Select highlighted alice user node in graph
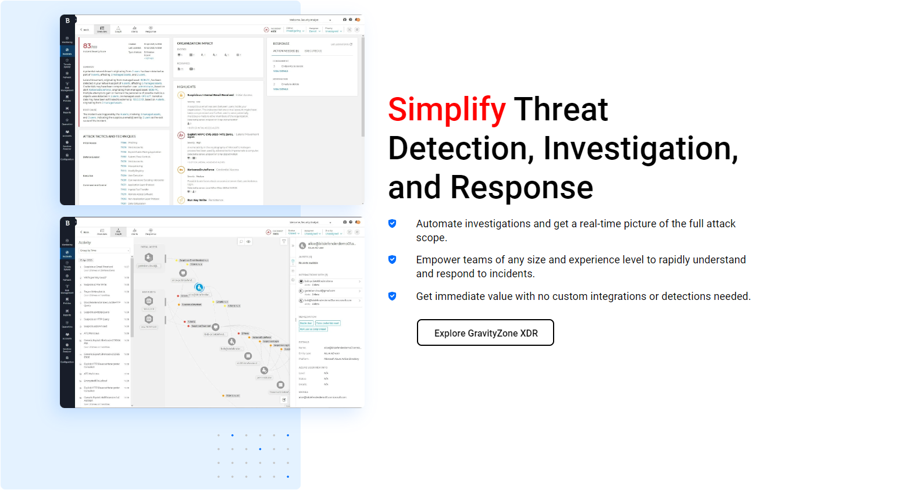This screenshot has height=490, width=906. click(199, 287)
